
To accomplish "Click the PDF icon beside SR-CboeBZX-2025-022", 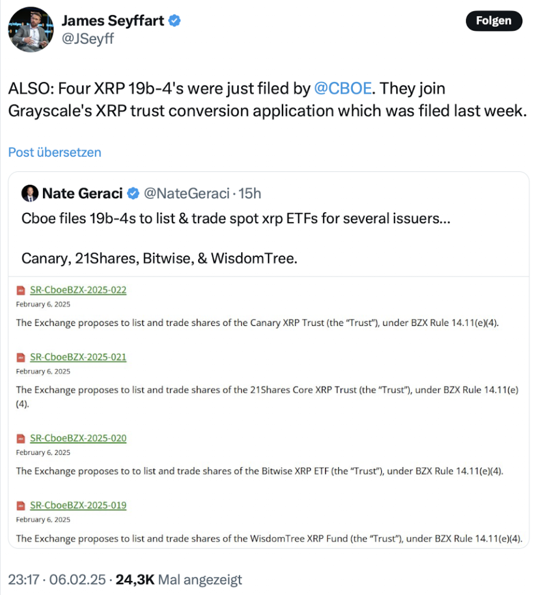I will click(21, 291).
